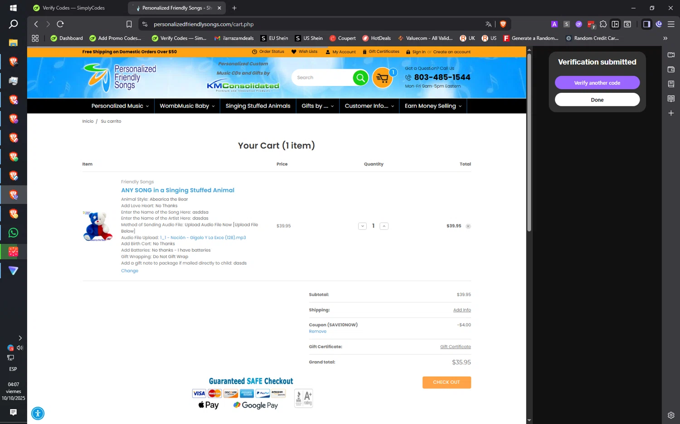
Task: Click the volume speaker tray icon
Action: point(20,348)
